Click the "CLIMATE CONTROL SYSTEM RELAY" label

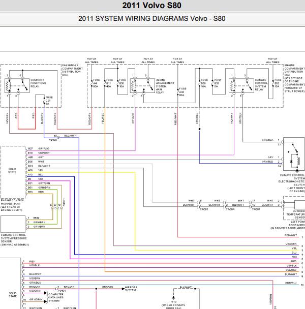[x=261, y=85]
